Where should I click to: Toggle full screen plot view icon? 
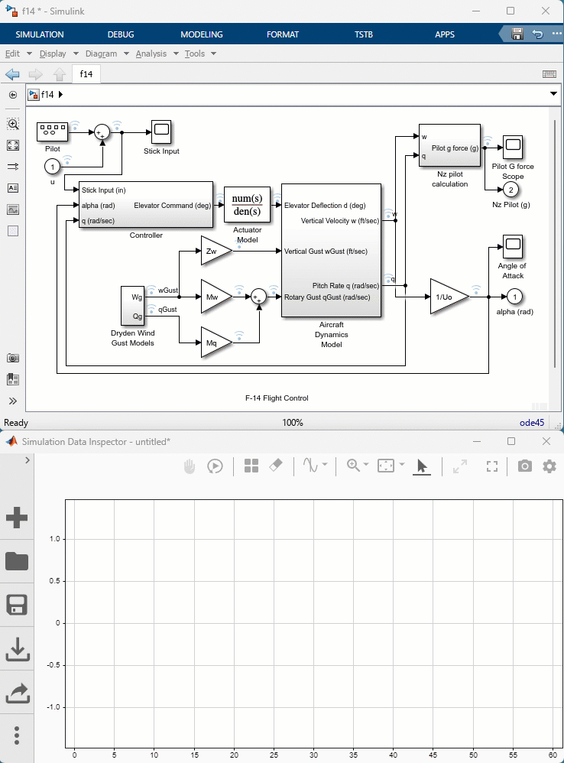coord(492,466)
